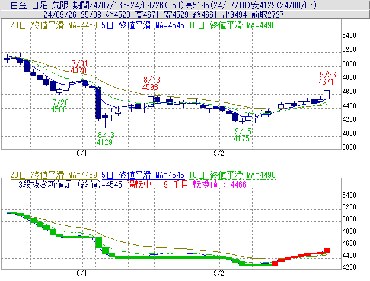The image size is (370, 281).
Task: Click the upper chart 9/2 date axis label
Action: click(x=219, y=153)
